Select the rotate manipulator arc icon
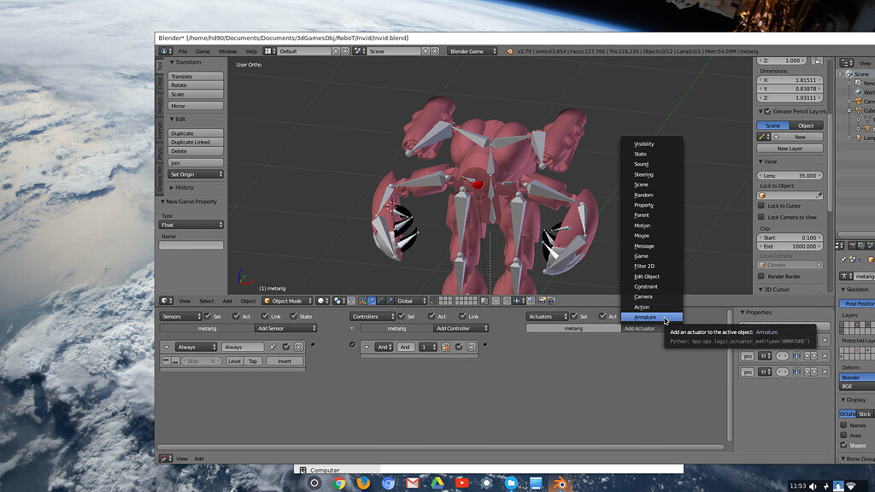The height and width of the screenshot is (492, 875). (x=380, y=301)
